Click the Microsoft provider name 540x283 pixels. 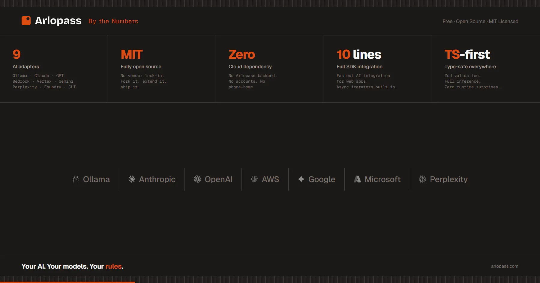point(382,179)
